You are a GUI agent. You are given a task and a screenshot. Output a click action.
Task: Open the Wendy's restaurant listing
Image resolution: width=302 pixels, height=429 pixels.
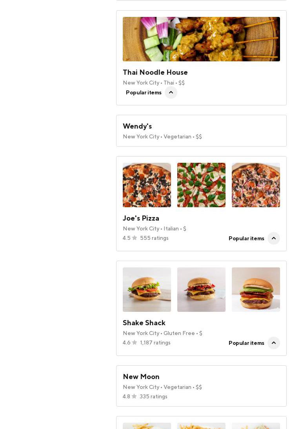137,126
